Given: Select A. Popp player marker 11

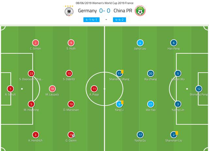Looking at the screenshot, I should pyautogui.click(x=94, y=89).
